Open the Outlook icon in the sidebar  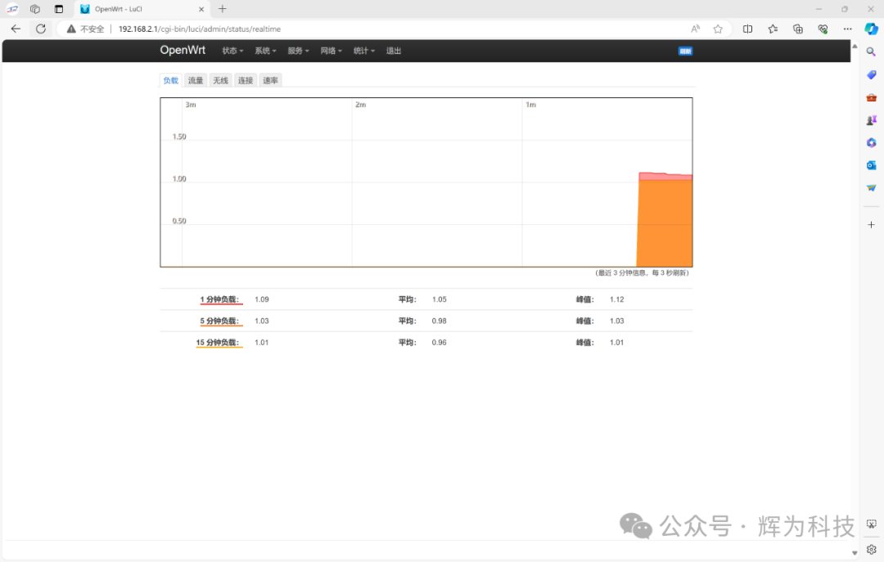(x=871, y=164)
